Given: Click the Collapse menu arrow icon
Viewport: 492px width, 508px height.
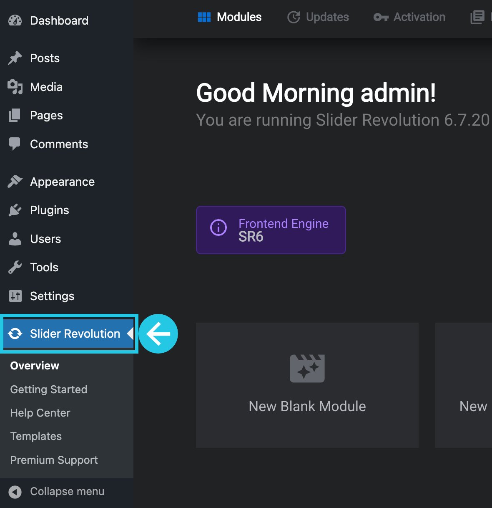Looking at the screenshot, I should click(x=15, y=492).
